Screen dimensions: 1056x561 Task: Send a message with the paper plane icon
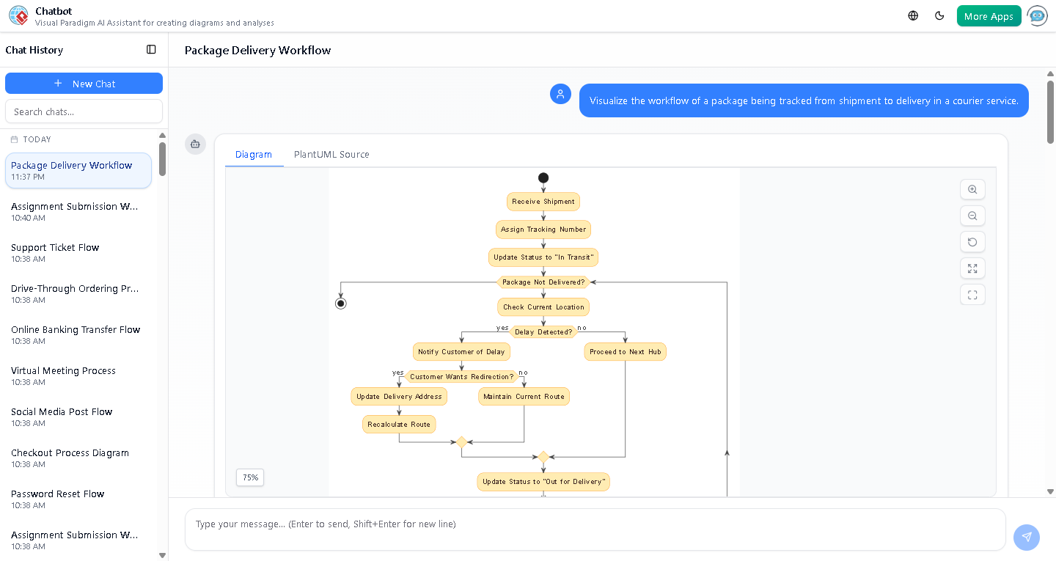click(1027, 538)
